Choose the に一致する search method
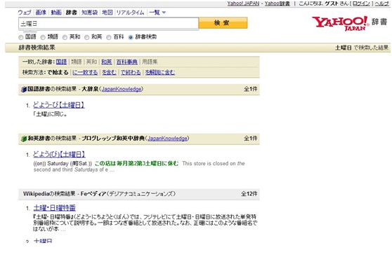The width and height of the screenshot is (392, 257). click(85, 72)
